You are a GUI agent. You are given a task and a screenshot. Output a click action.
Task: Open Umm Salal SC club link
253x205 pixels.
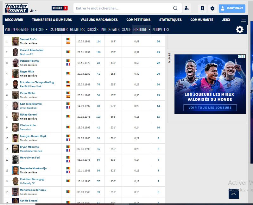[x=28, y=108]
